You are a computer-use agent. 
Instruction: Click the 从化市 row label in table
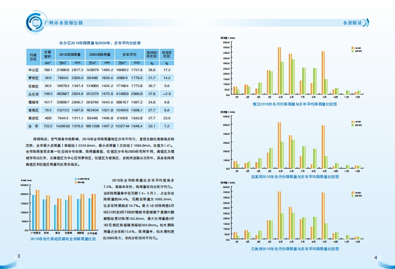[x=33, y=93]
